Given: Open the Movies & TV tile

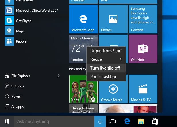Looking at the screenshot, I should [143, 89].
